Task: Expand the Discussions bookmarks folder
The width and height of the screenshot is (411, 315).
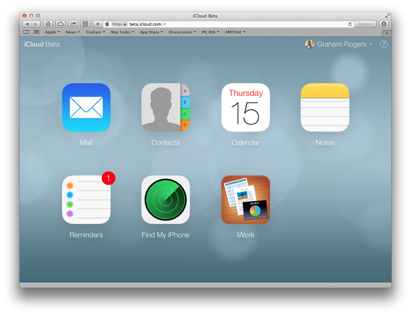Action: [x=182, y=32]
